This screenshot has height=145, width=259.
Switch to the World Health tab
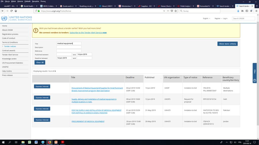(x=29, y=6)
